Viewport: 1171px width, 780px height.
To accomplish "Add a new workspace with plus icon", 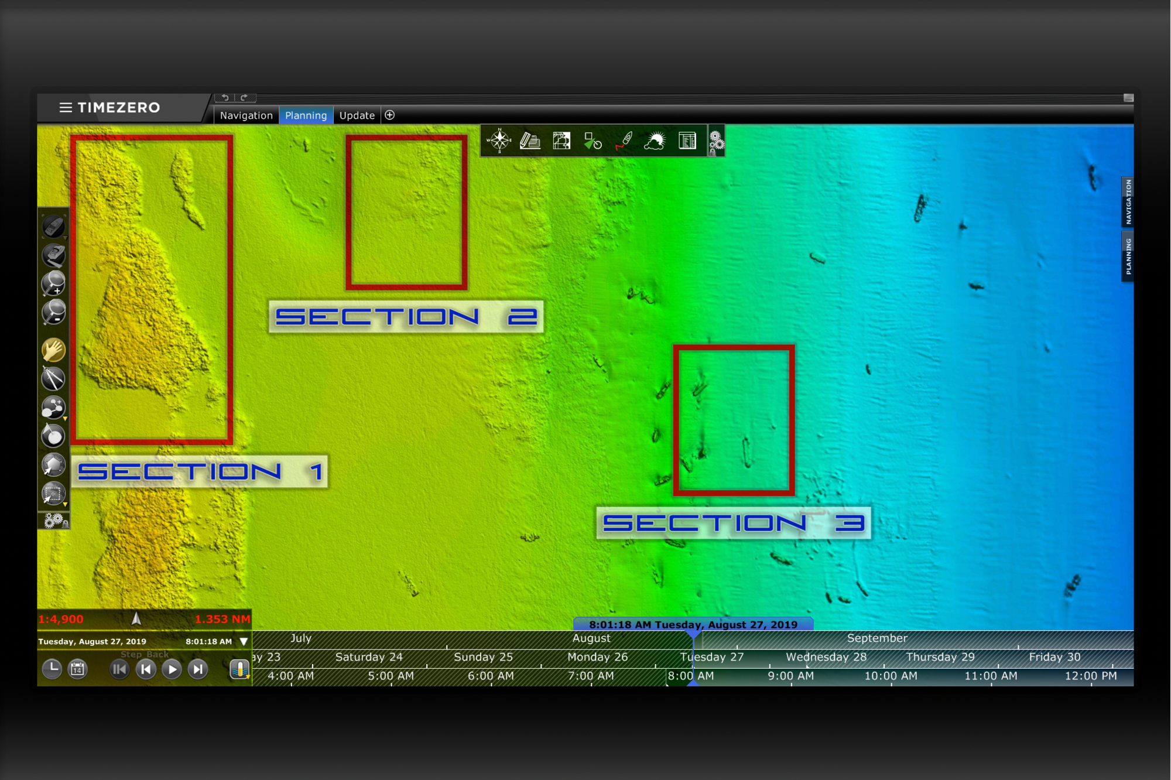I will coord(390,115).
